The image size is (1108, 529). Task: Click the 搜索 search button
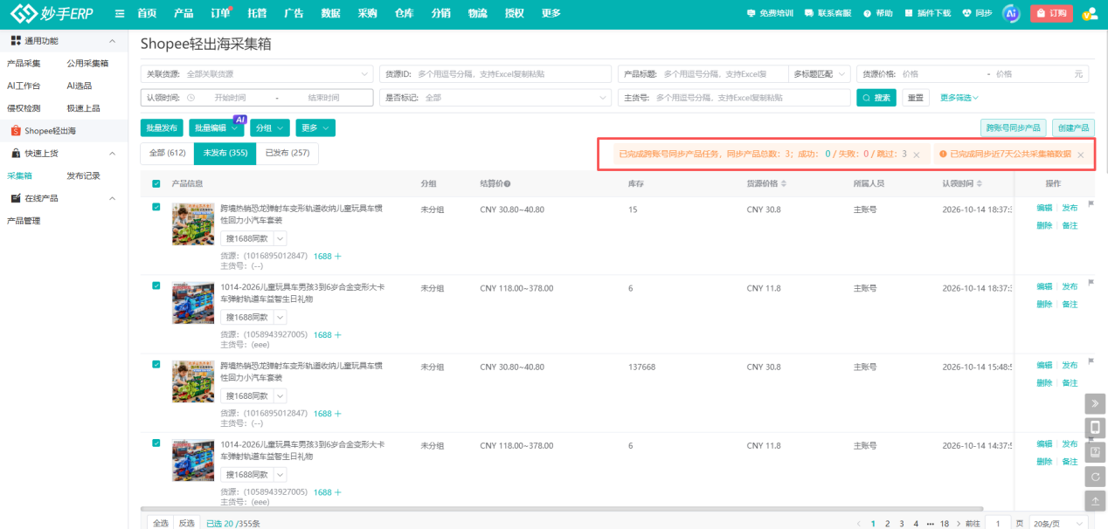[876, 98]
